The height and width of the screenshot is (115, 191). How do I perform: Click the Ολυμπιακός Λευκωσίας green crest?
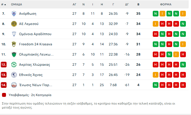pyautogui.click(x=14, y=54)
